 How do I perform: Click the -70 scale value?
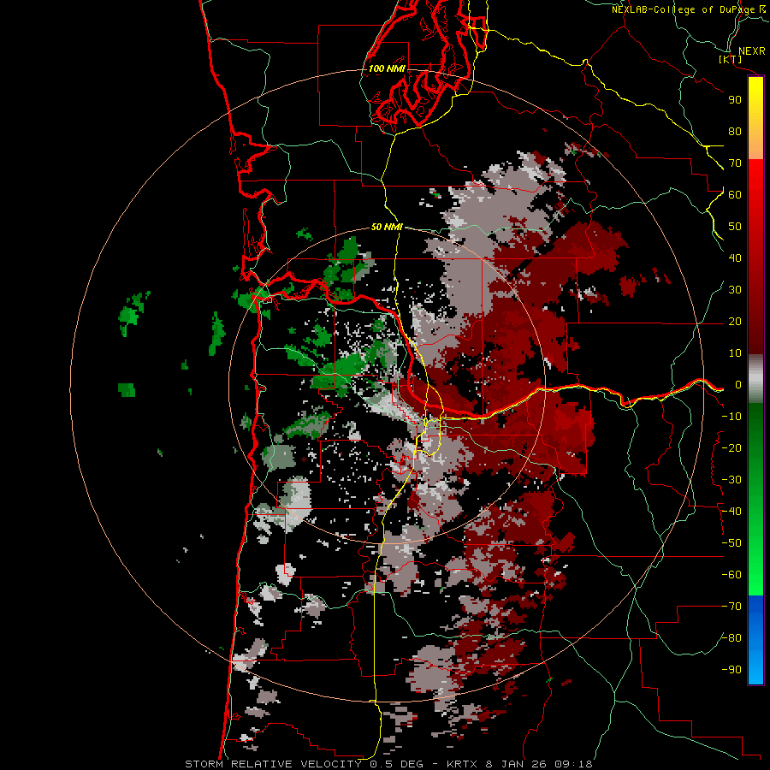tap(731, 607)
